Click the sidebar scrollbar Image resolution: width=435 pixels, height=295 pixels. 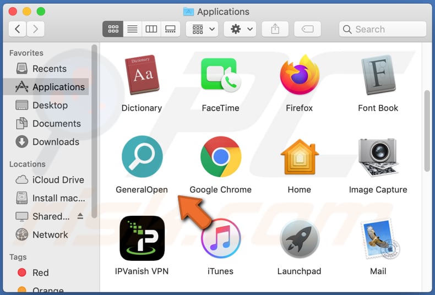94,131
